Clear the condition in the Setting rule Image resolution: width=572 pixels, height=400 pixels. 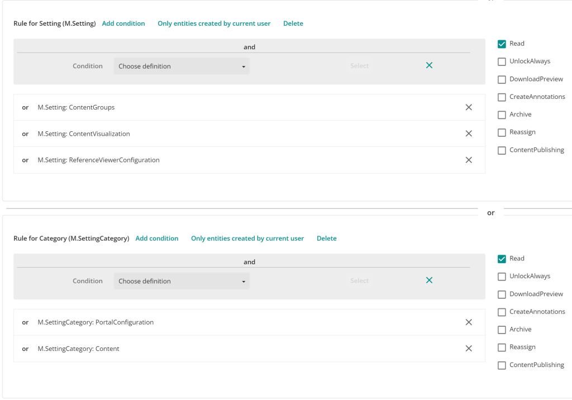click(429, 65)
